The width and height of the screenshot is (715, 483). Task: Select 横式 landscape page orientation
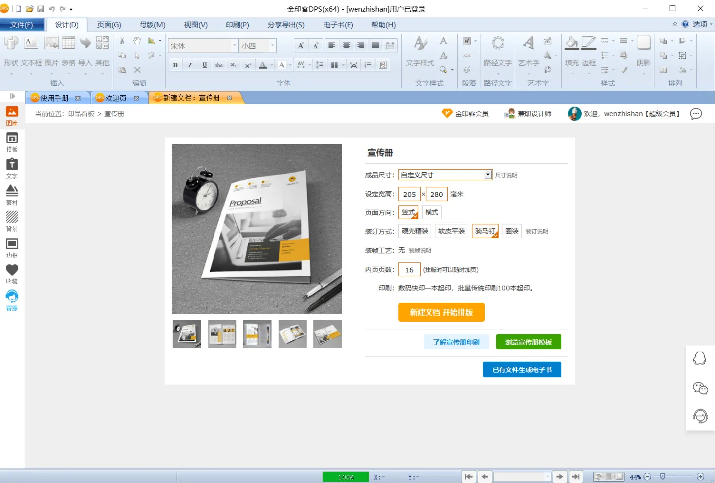pos(431,212)
